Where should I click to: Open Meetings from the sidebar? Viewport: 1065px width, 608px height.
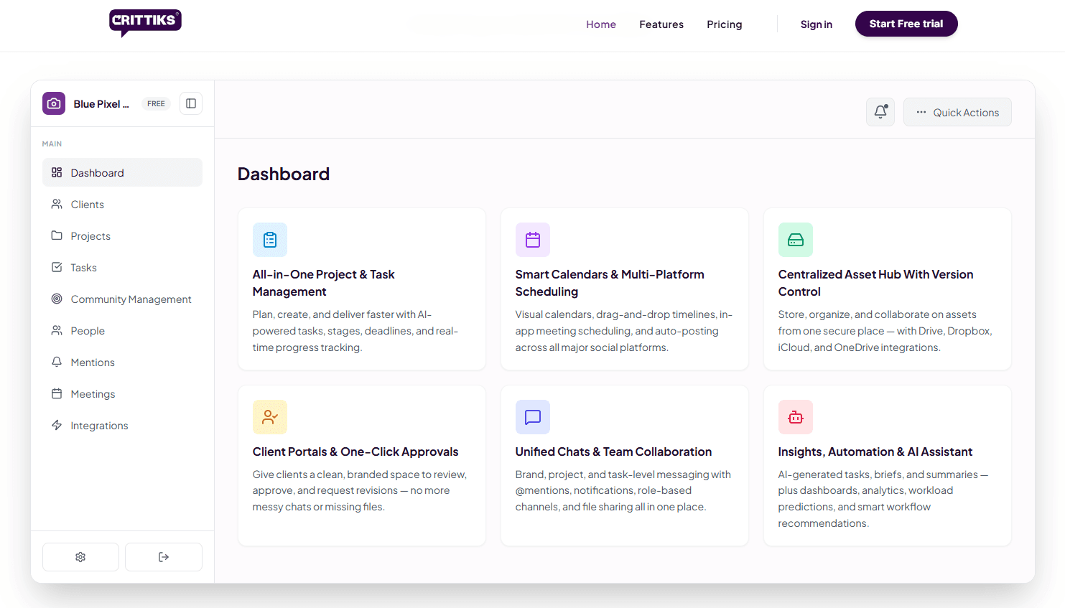coord(92,393)
